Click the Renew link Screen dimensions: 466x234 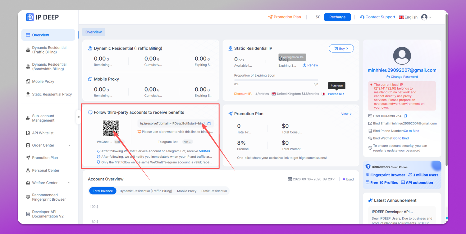point(310,65)
